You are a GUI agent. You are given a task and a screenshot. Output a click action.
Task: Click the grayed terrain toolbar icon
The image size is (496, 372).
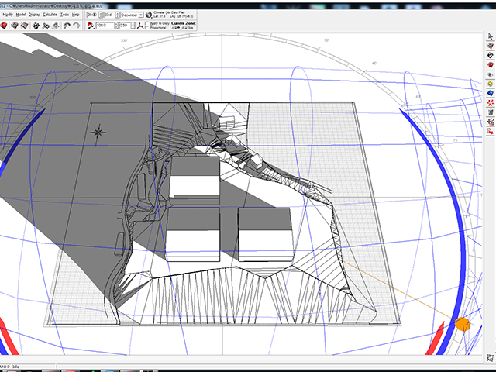[56, 26]
